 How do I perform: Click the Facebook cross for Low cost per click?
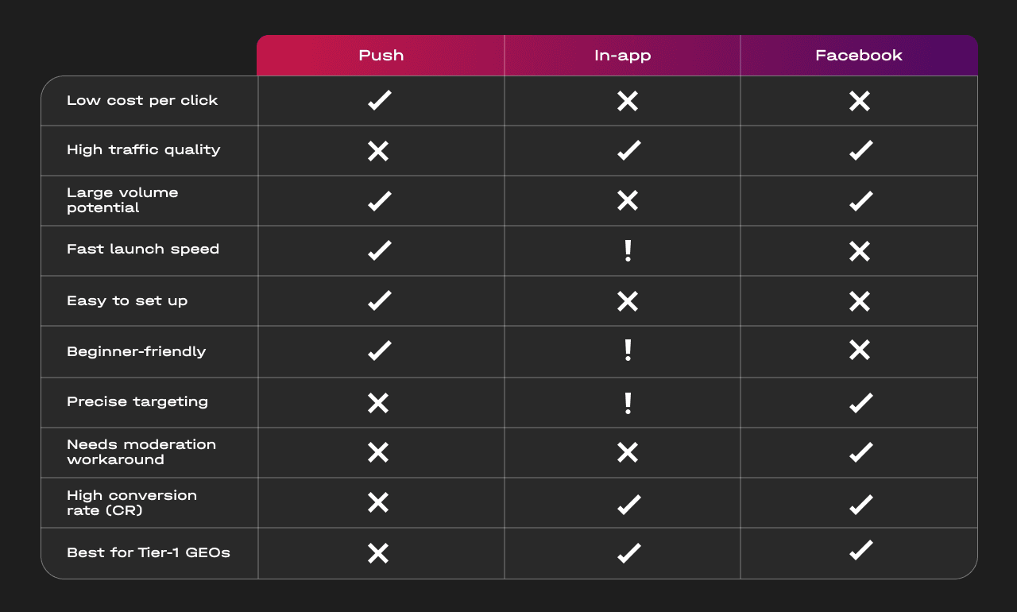pyautogui.click(x=860, y=101)
